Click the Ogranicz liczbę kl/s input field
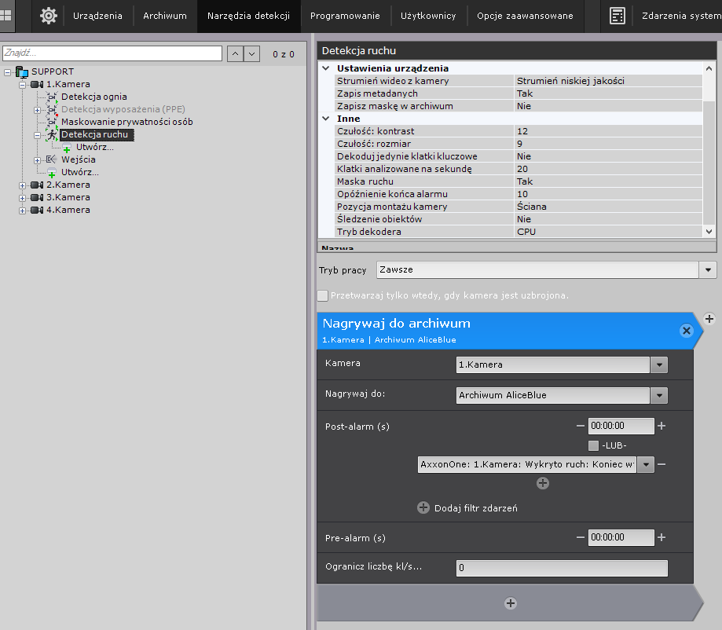722x630 pixels. click(x=561, y=567)
